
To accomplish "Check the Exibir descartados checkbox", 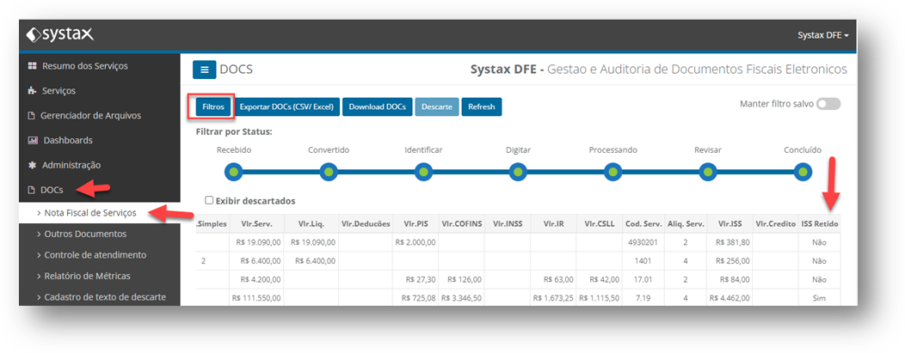I will point(210,200).
